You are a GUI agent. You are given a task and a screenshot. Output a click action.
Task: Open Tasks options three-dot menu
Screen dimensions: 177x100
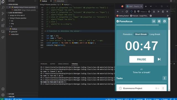165,78
